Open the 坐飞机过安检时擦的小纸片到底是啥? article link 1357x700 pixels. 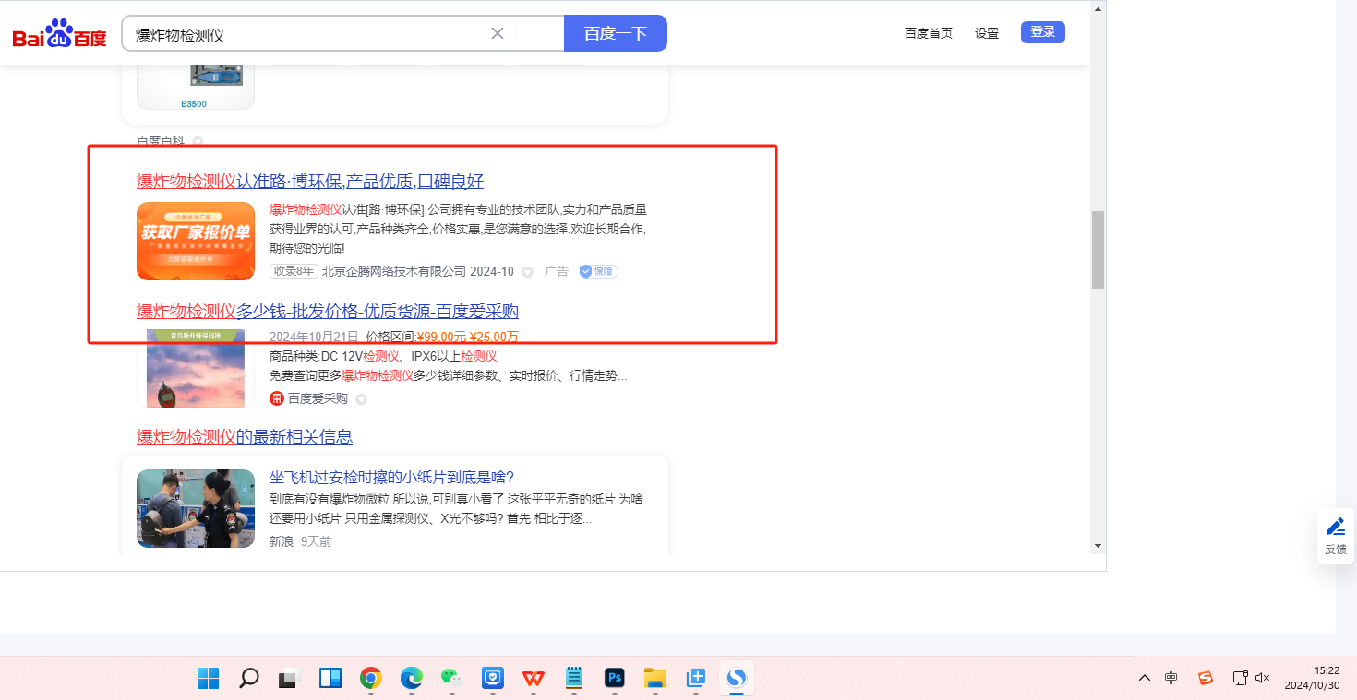coord(391,477)
